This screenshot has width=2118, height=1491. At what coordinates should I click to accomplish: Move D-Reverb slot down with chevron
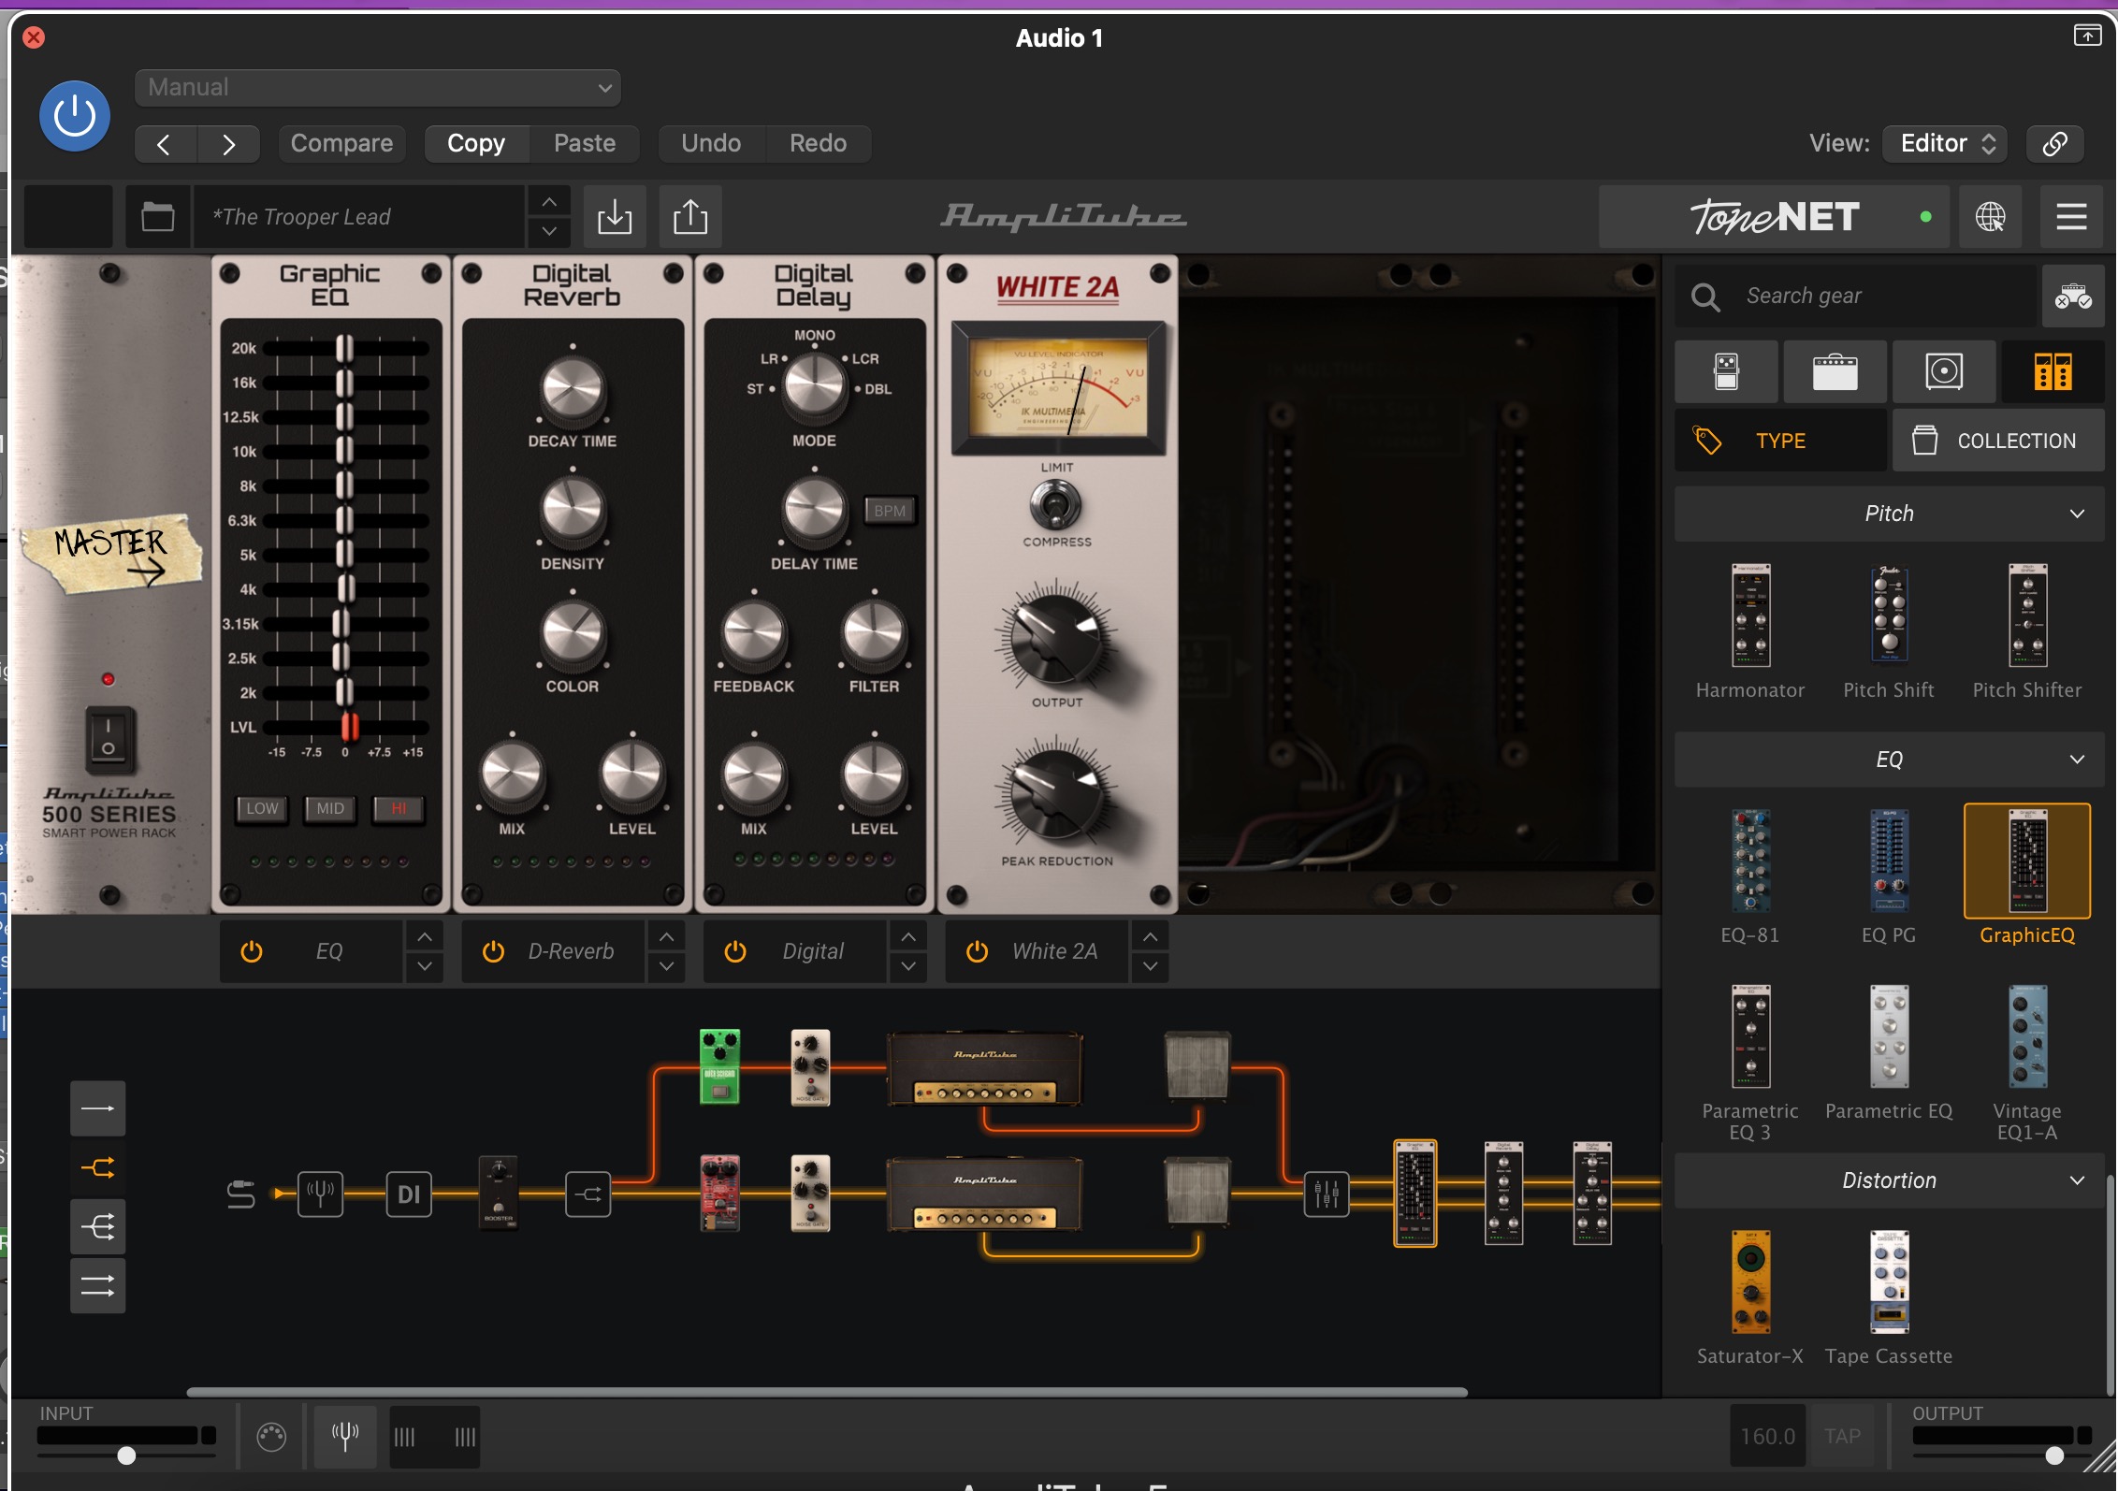click(x=666, y=966)
